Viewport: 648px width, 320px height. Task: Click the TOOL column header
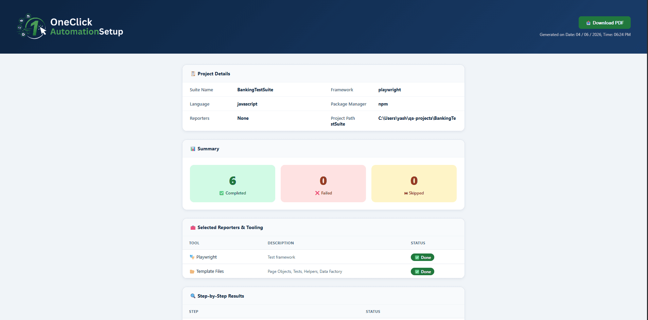[x=194, y=243]
